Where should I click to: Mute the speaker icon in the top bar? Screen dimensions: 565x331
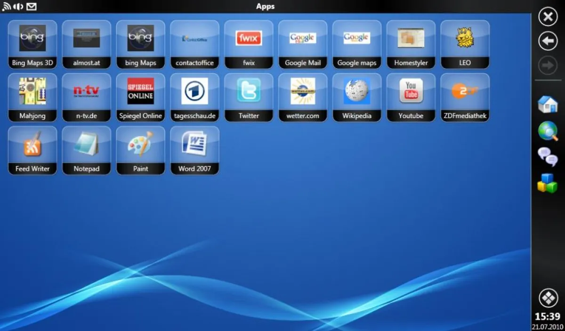click(18, 7)
